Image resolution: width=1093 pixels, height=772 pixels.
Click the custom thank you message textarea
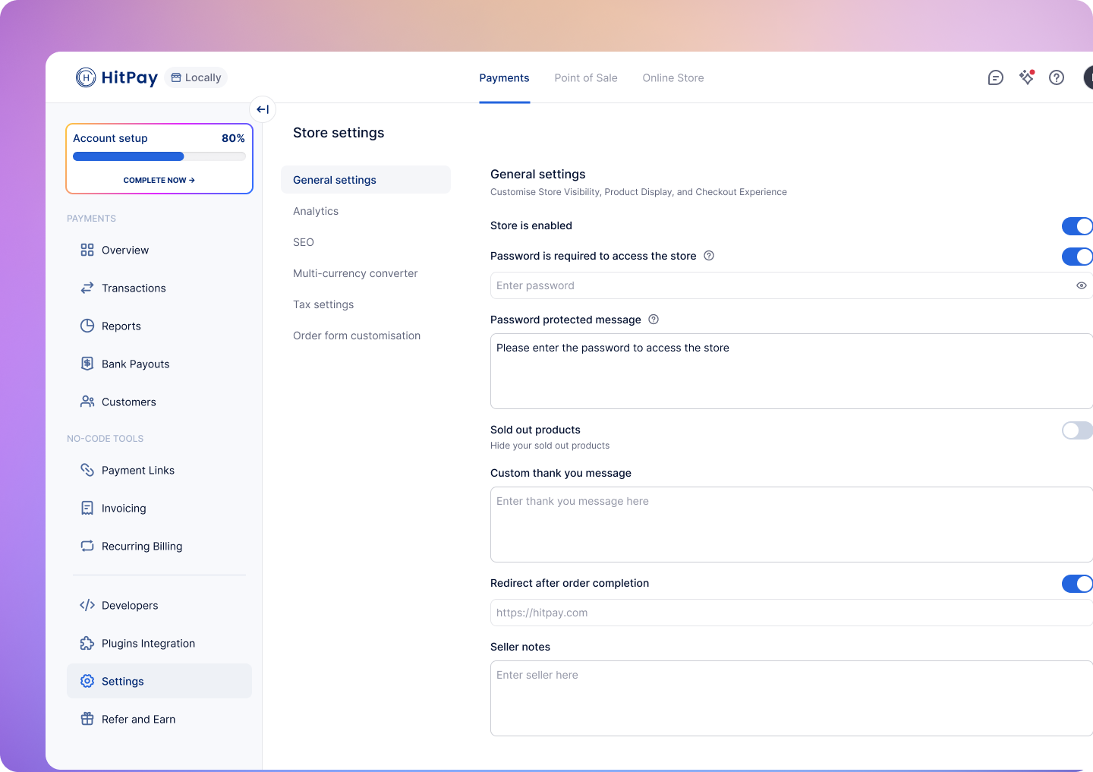792,525
